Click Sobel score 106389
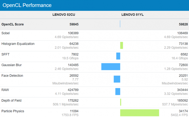The image size is (189, 117). click(73, 33)
